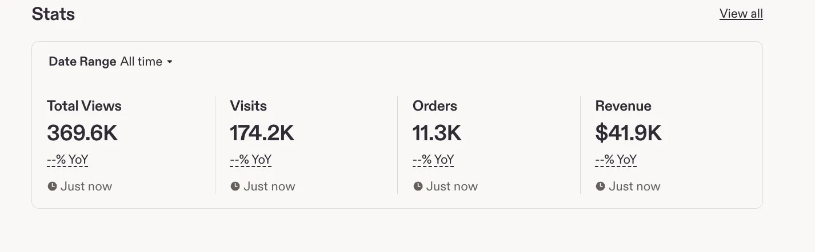The height and width of the screenshot is (252, 815).
Task: Click the Orders YoY percentage
Action: point(433,160)
